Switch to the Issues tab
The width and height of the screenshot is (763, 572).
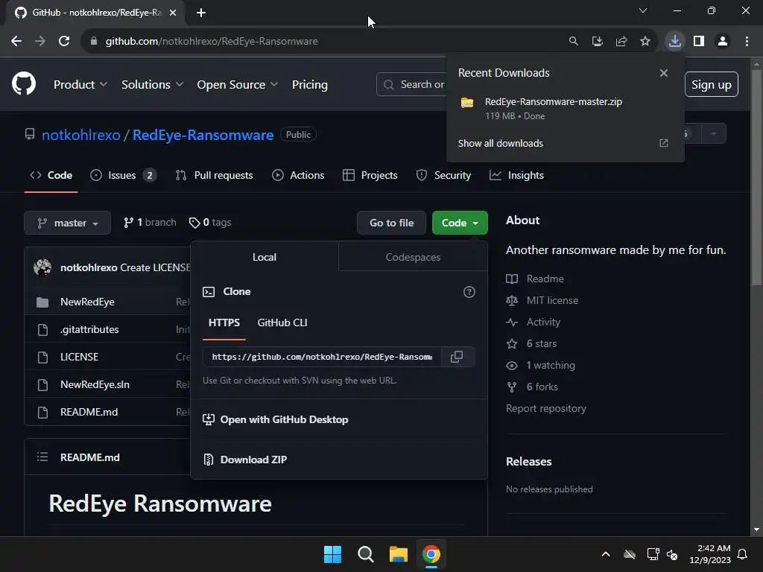123,175
